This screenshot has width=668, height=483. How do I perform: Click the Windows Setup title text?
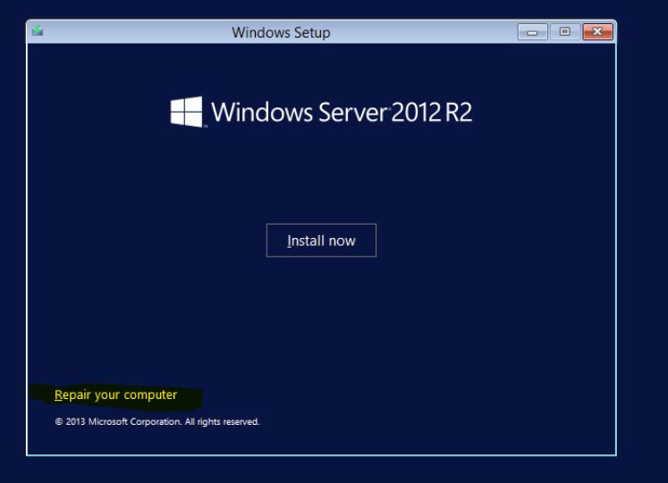(x=281, y=33)
